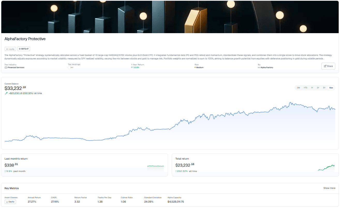Switch chart to 3Y range
341x208 pixels.
[318, 88]
